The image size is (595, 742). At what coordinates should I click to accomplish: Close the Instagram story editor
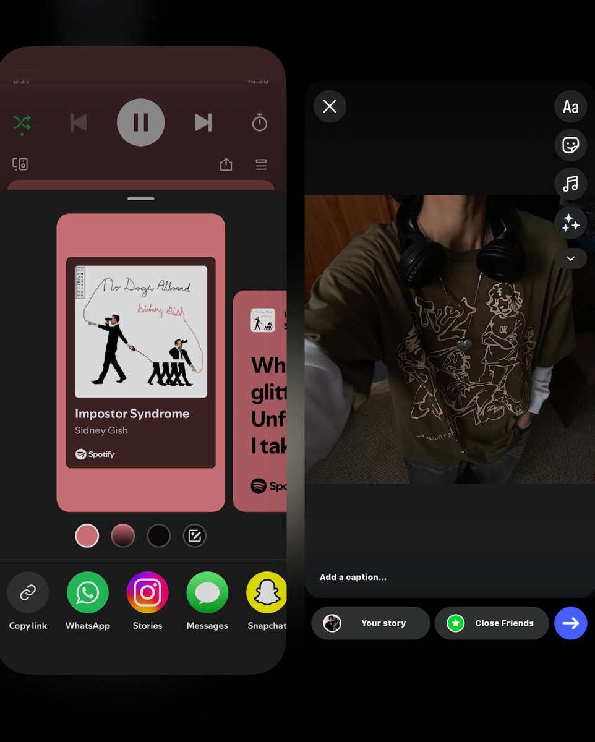coord(330,106)
